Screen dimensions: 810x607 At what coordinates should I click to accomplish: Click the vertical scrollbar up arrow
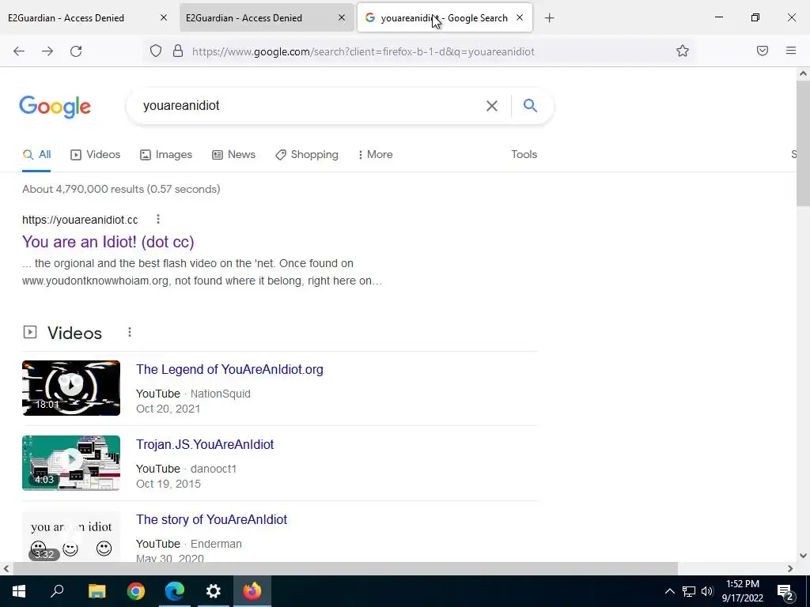point(803,74)
